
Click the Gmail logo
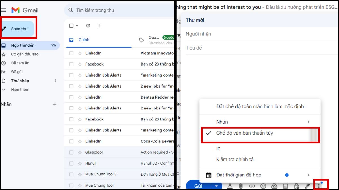[25, 10]
